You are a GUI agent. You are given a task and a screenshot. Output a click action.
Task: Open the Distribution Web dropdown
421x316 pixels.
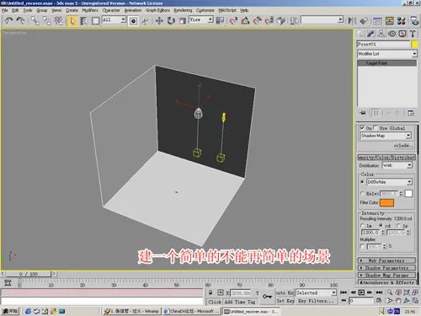tap(397, 165)
